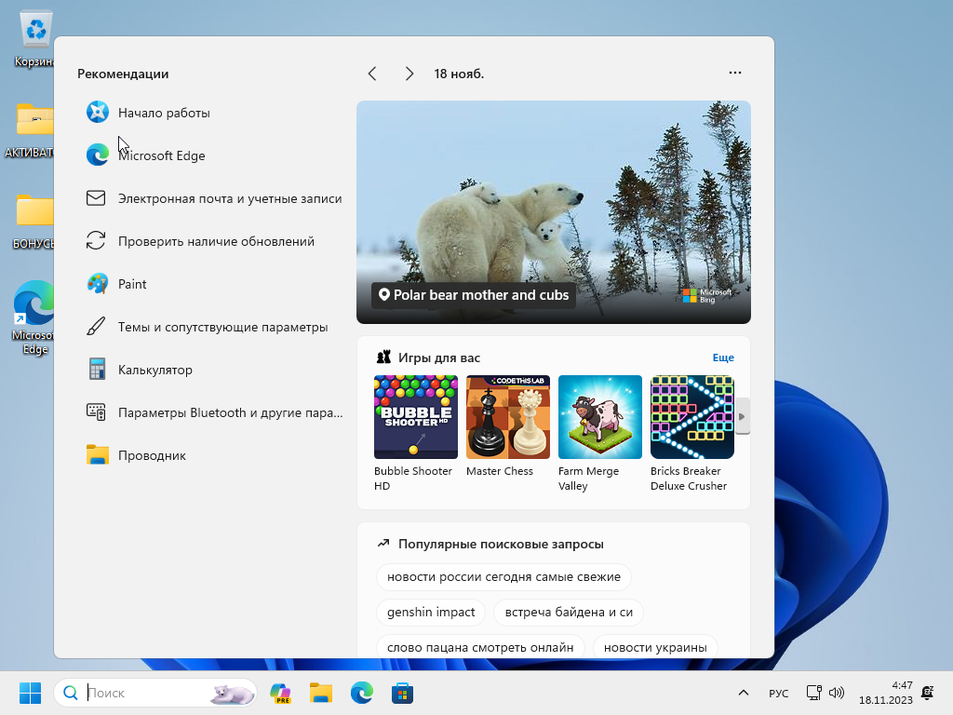Viewport: 953px width, 715px height.
Task: Show hidden tray icons chevron
Action: 744,693
